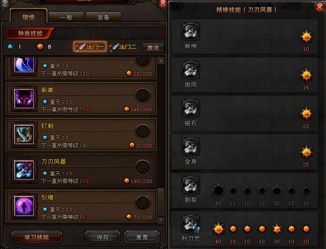This screenshot has height=249, width=326.
Task: Select the 利刃咒 refinement skill icon
Action: point(190,224)
